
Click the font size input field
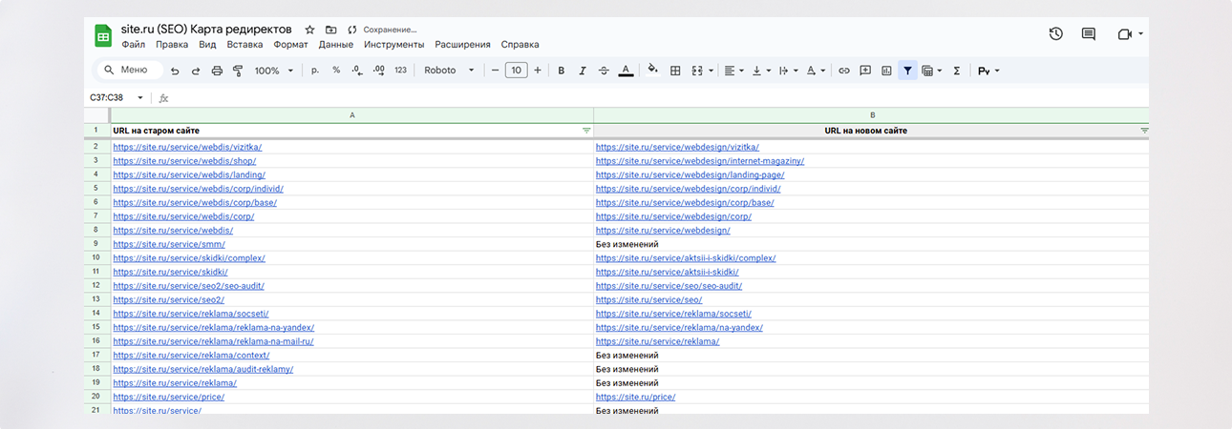(x=516, y=71)
